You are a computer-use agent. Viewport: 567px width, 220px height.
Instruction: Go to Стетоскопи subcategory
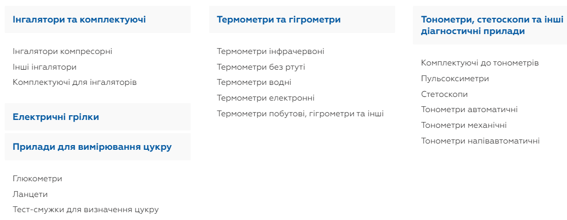(x=444, y=94)
